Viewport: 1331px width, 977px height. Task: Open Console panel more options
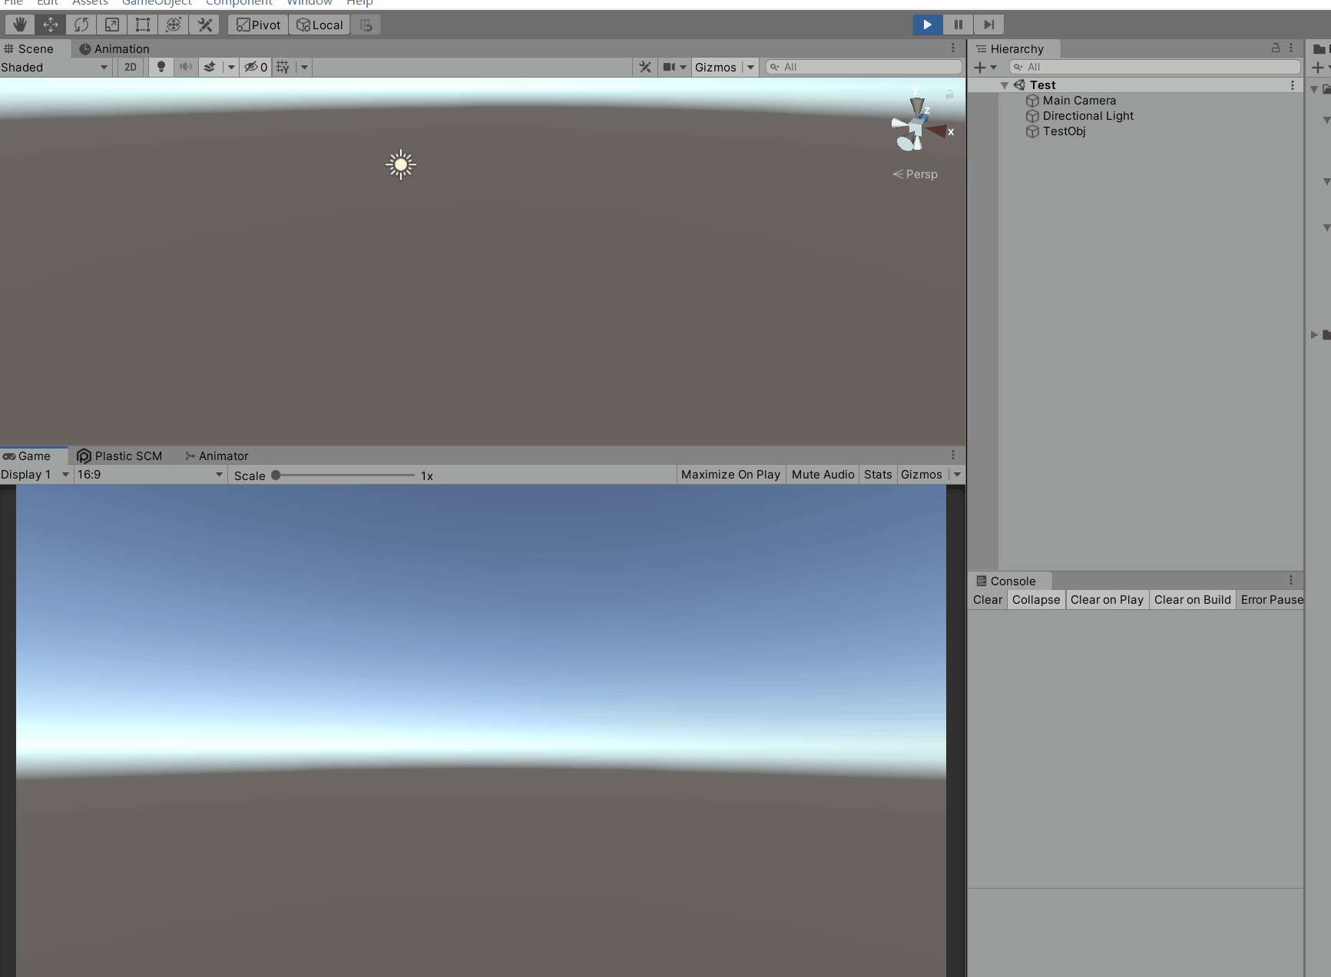pyautogui.click(x=1291, y=581)
